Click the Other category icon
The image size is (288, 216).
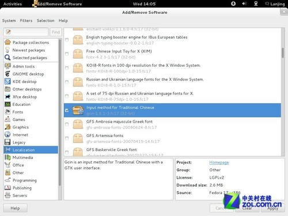pos(7,172)
